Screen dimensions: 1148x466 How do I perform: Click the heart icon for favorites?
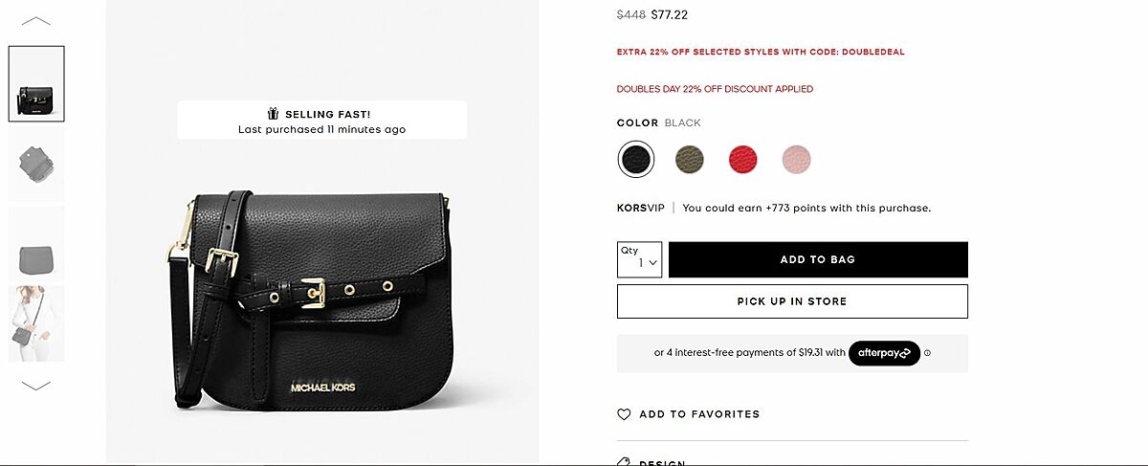pyautogui.click(x=624, y=414)
